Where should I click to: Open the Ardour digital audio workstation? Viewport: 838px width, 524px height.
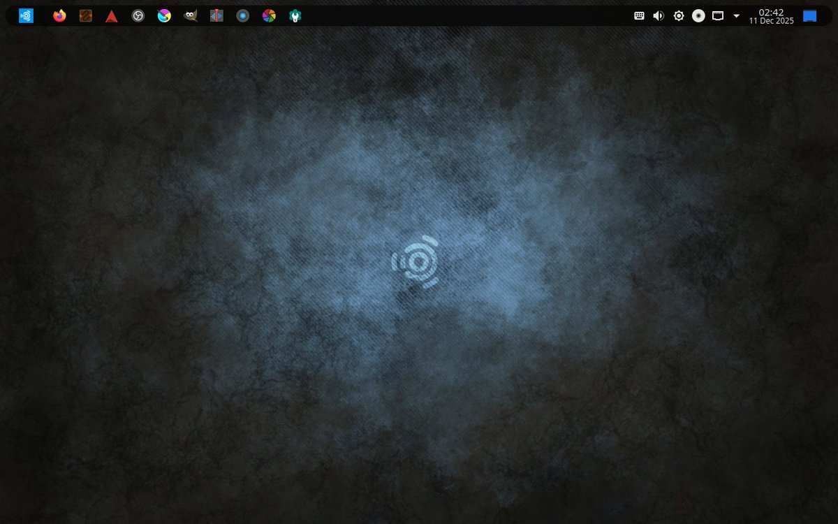[x=112, y=15]
